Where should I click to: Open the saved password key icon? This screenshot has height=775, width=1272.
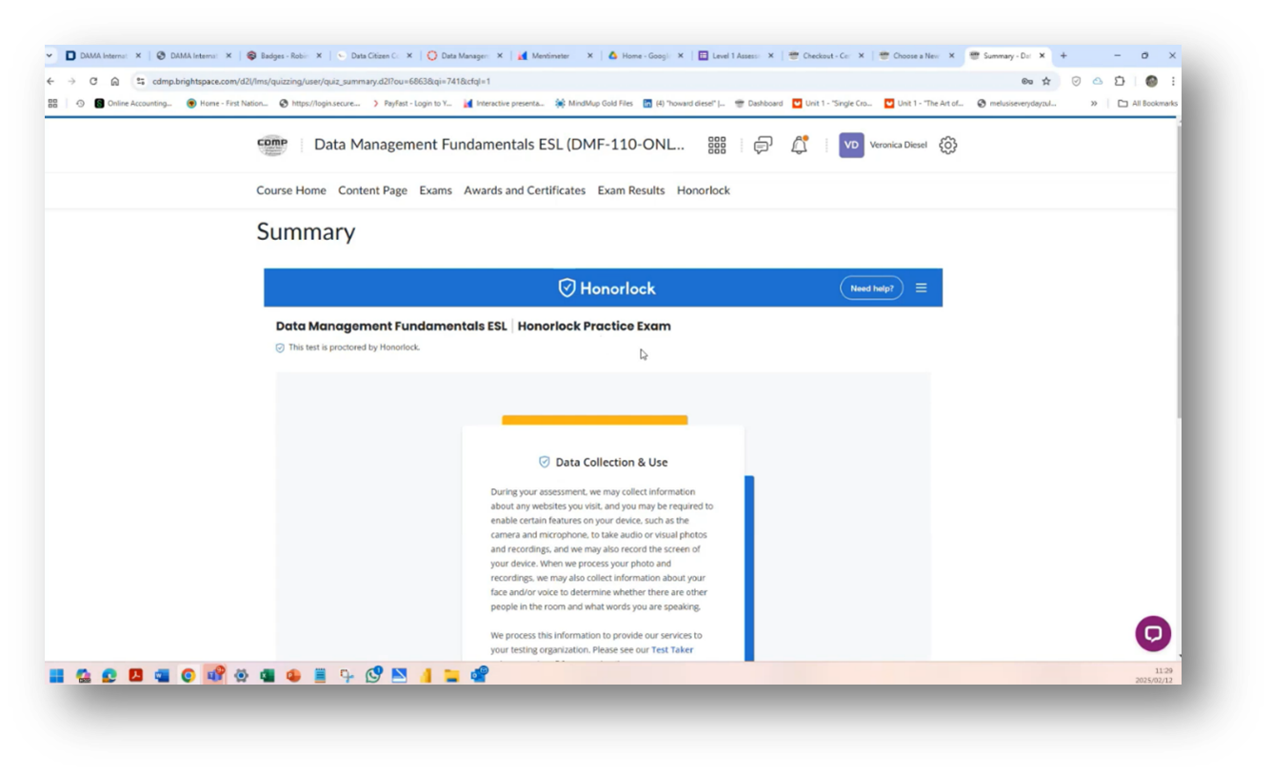click(x=1026, y=82)
